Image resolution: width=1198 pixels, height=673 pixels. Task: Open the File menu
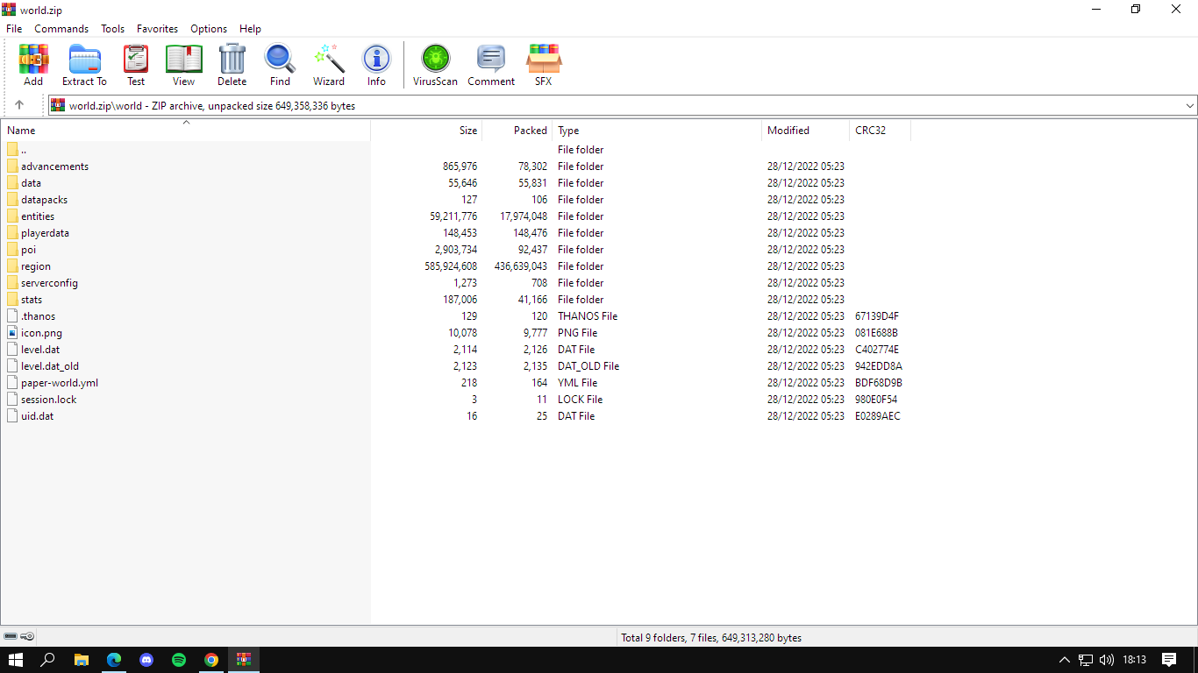(x=14, y=29)
